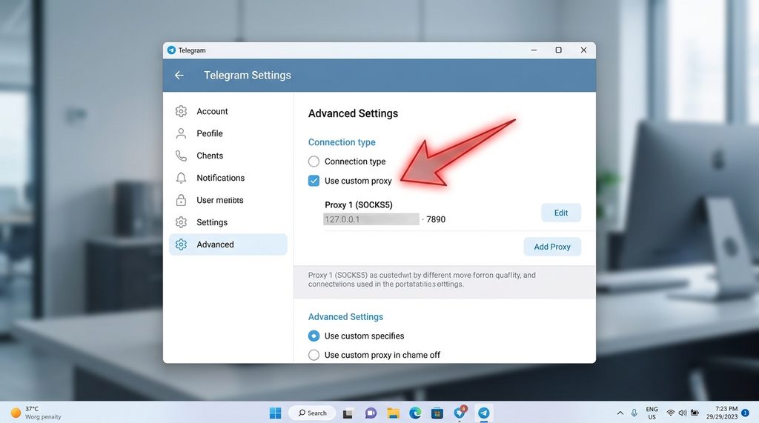759x423 pixels.
Task: Click the Telegram logo in the title bar
Action: pos(171,50)
